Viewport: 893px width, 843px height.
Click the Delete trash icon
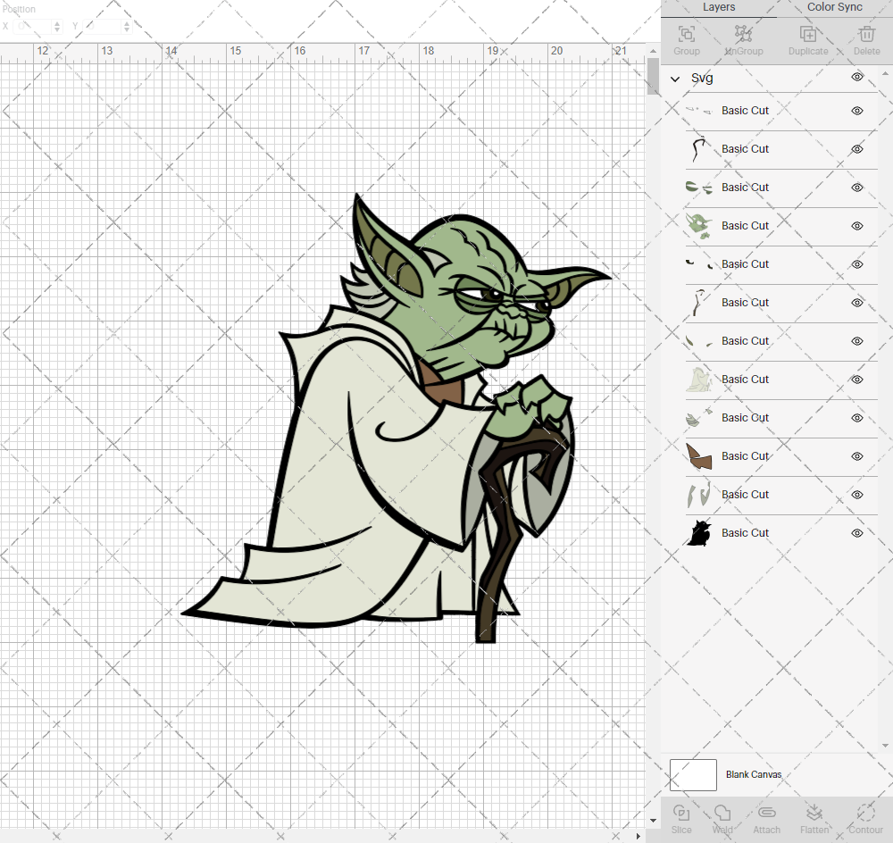pyautogui.click(x=867, y=34)
